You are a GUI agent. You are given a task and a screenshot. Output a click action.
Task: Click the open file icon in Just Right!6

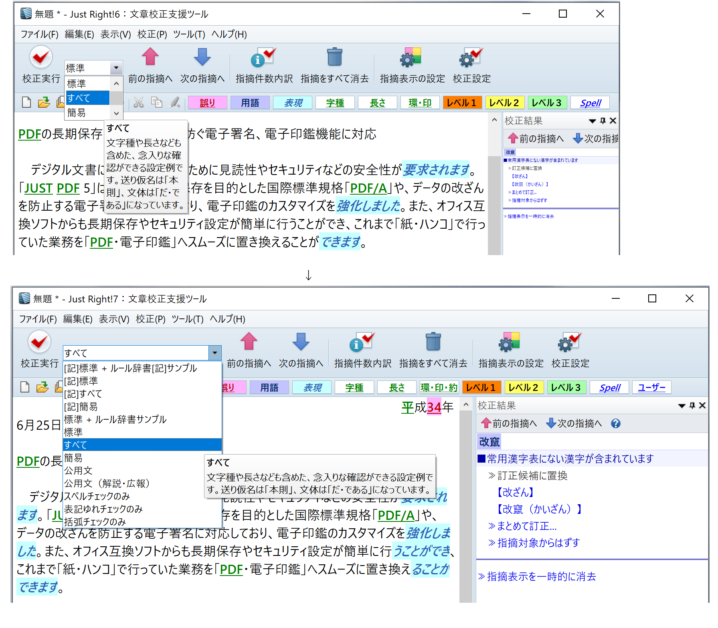44,103
